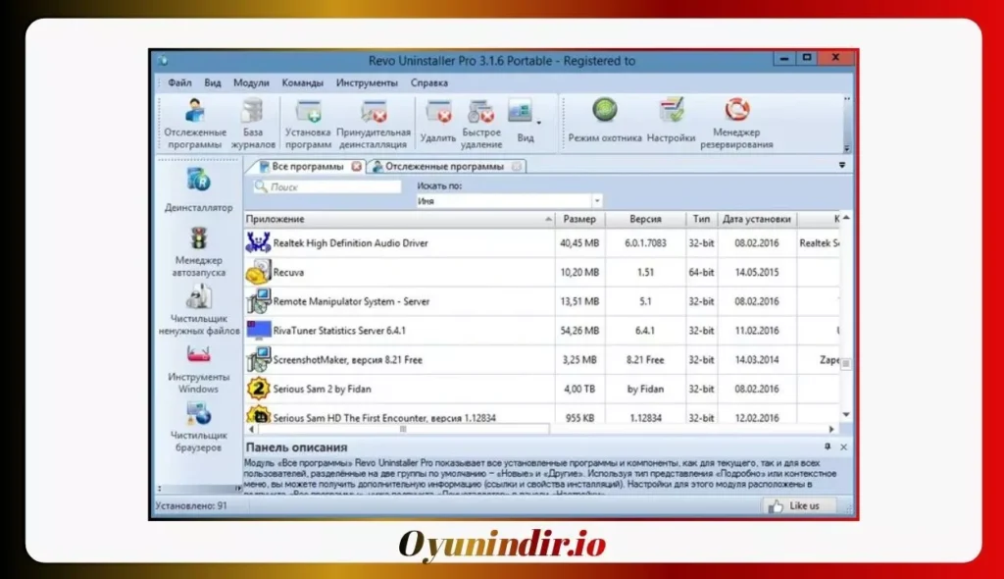The height and width of the screenshot is (579, 1004).
Task: Select Realtek High Definition Audio Driver row
Action: [x=541, y=243]
